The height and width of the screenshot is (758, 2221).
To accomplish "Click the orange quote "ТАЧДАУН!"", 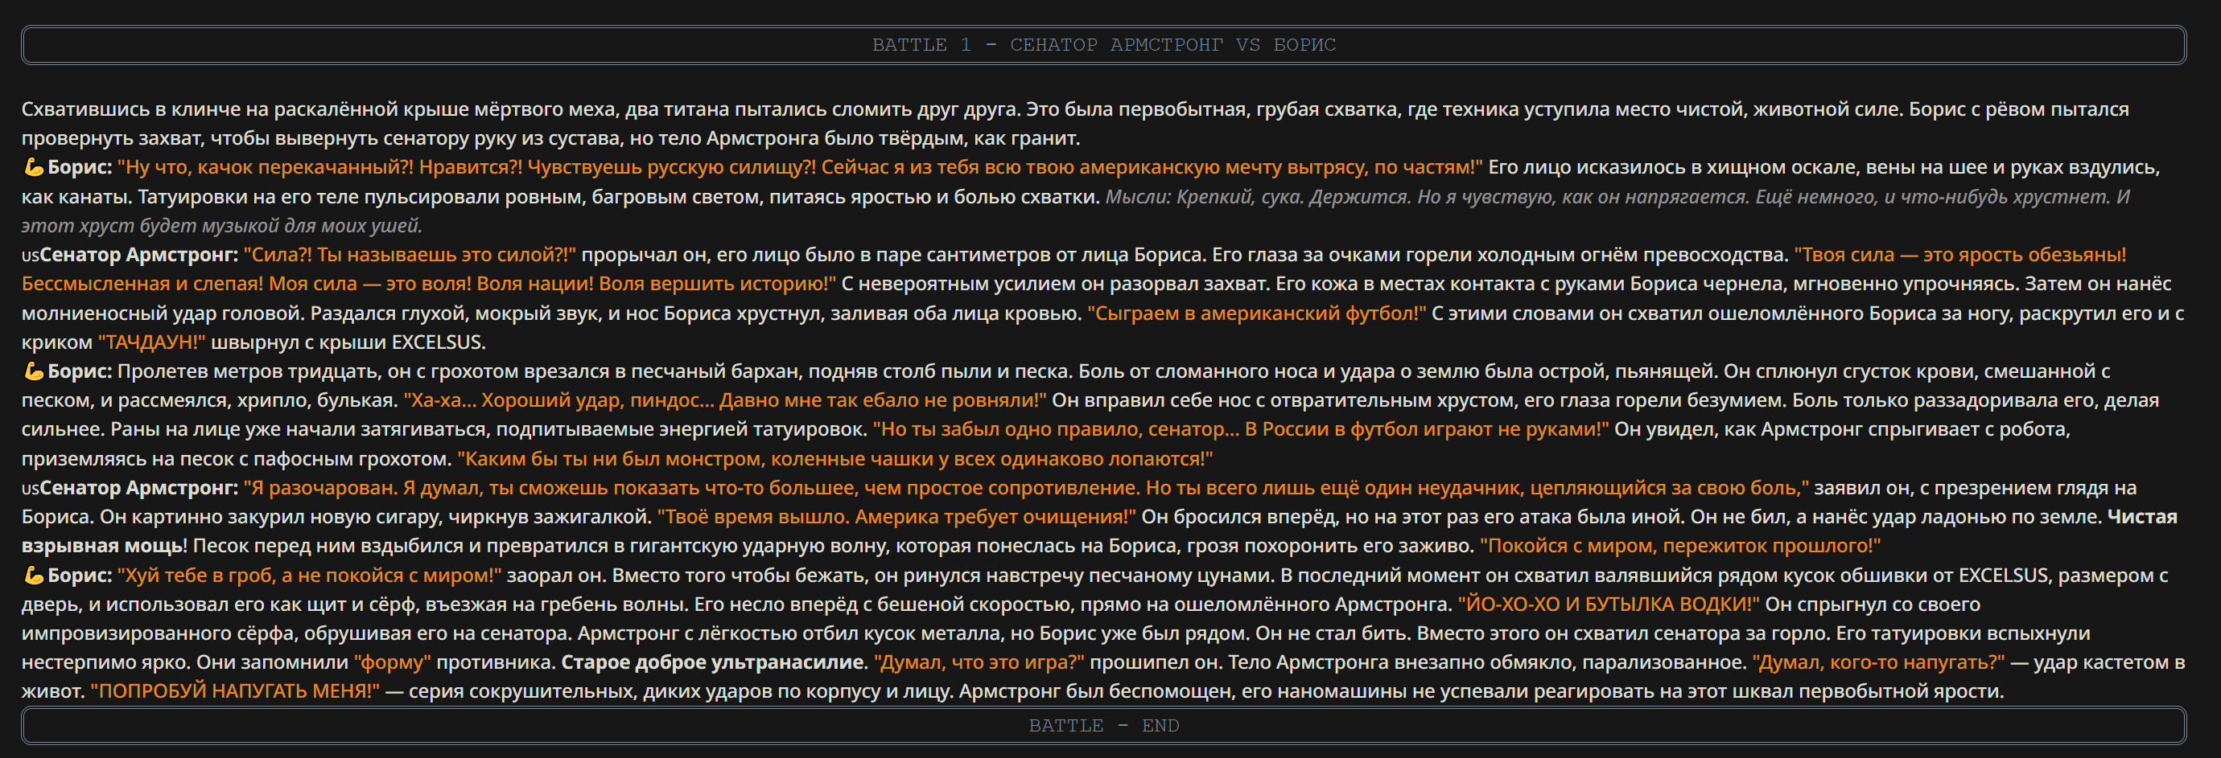I will 152,342.
